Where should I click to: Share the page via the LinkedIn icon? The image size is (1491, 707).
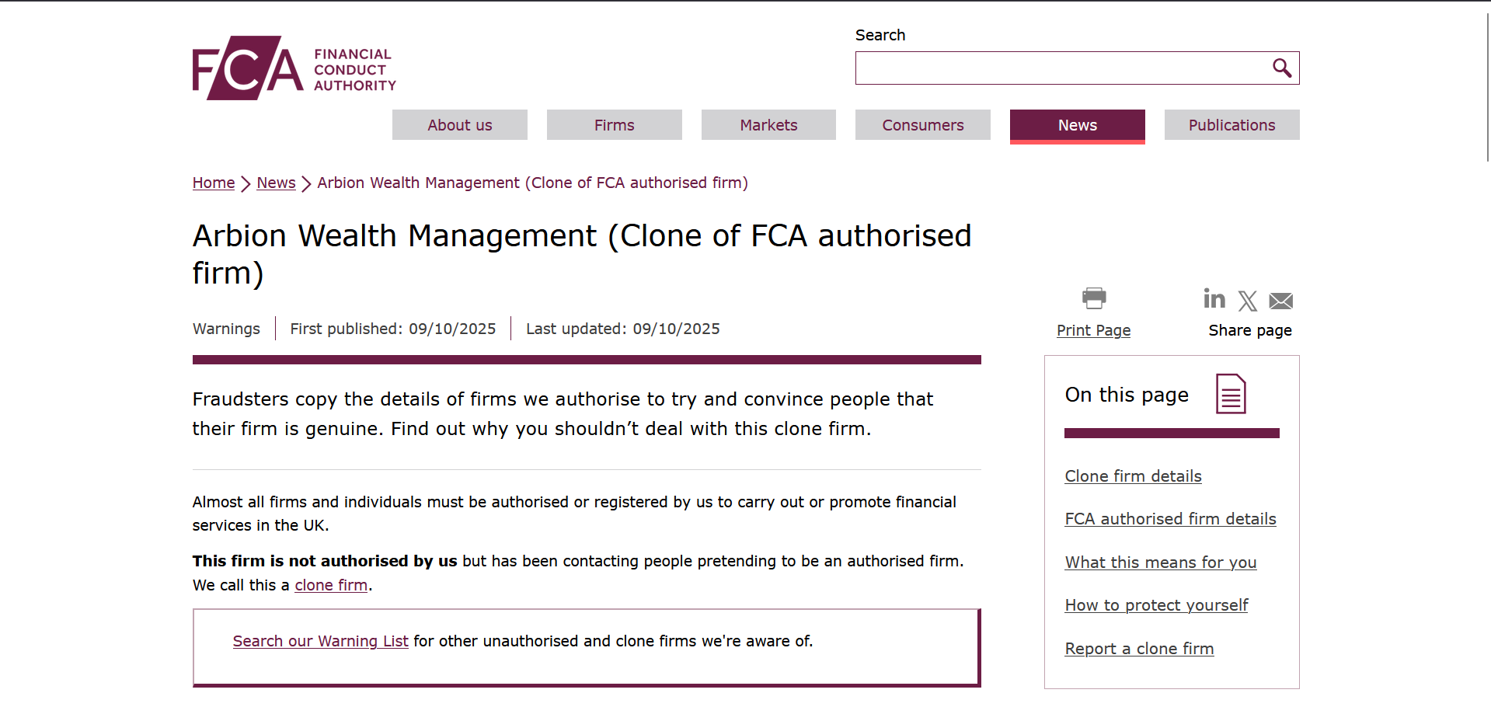click(1214, 298)
